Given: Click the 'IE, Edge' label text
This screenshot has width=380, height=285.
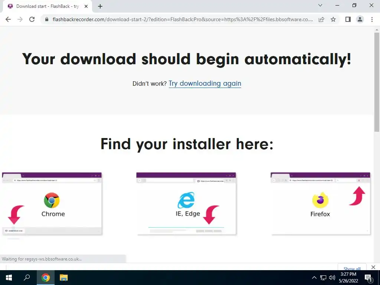Looking at the screenshot, I should [x=188, y=213].
